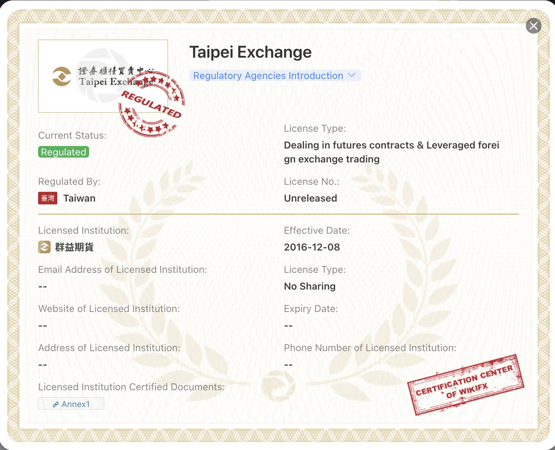
Task: Select the No Sharing license type value
Action: (x=310, y=286)
